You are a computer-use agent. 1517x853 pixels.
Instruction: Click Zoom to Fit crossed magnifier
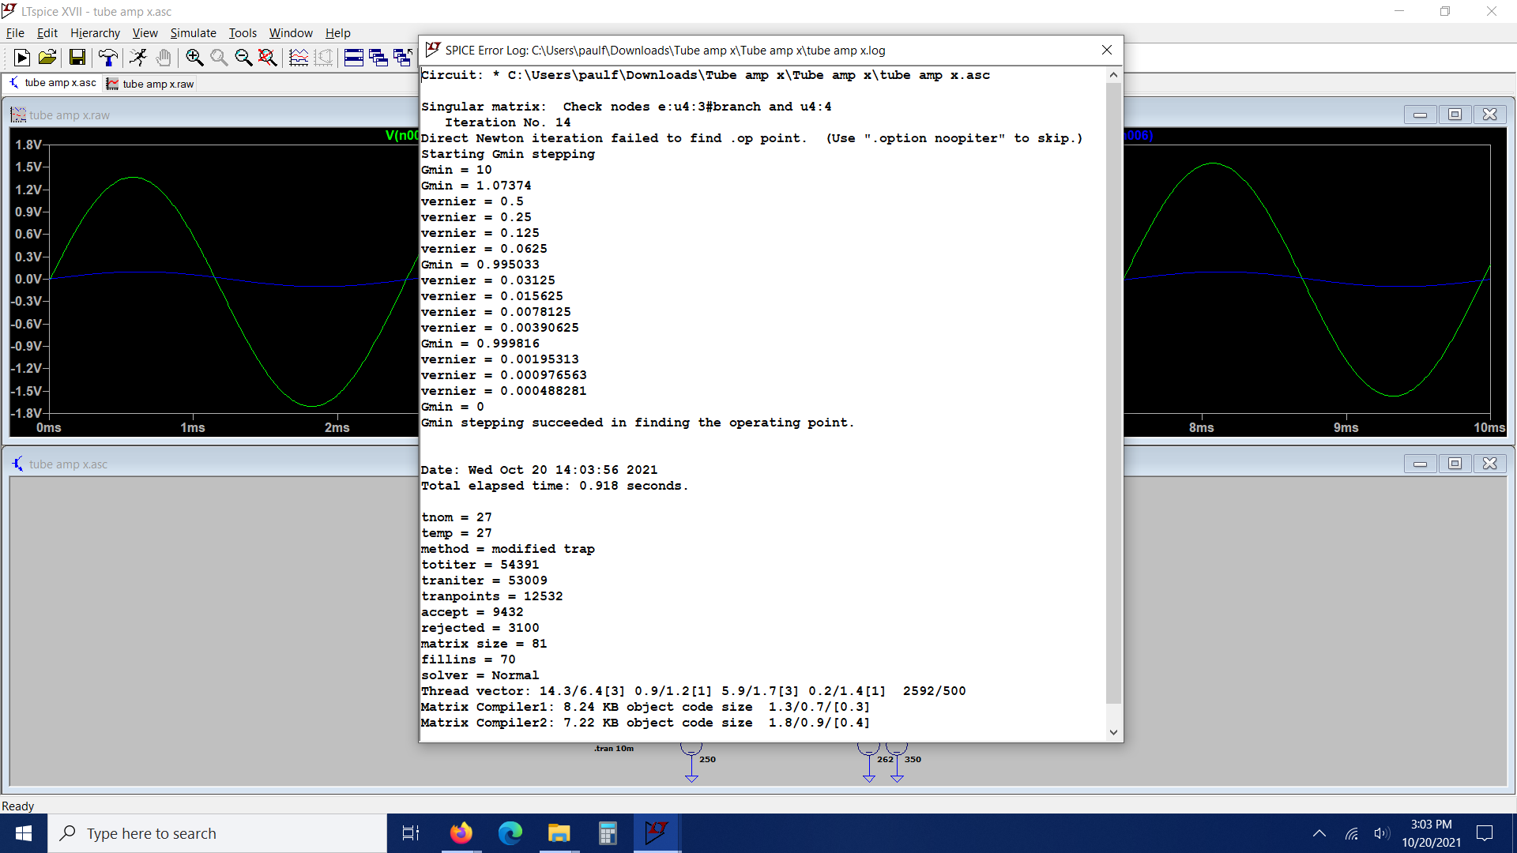click(x=268, y=57)
